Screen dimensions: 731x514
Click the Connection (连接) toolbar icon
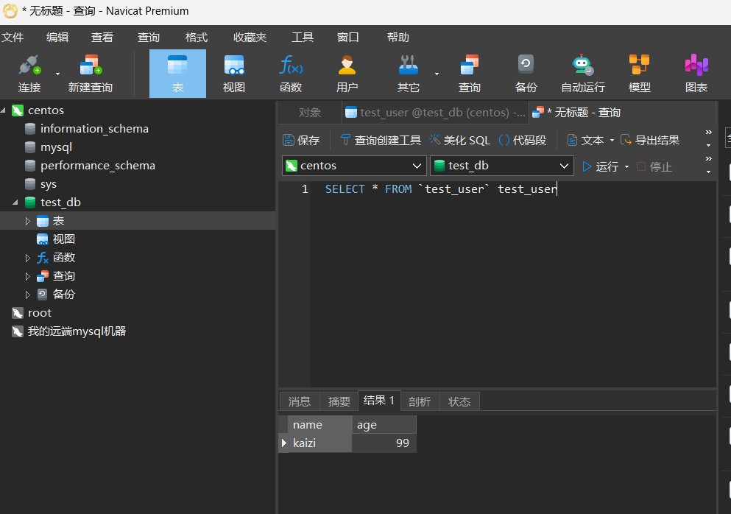pyautogui.click(x=29, y=74)
